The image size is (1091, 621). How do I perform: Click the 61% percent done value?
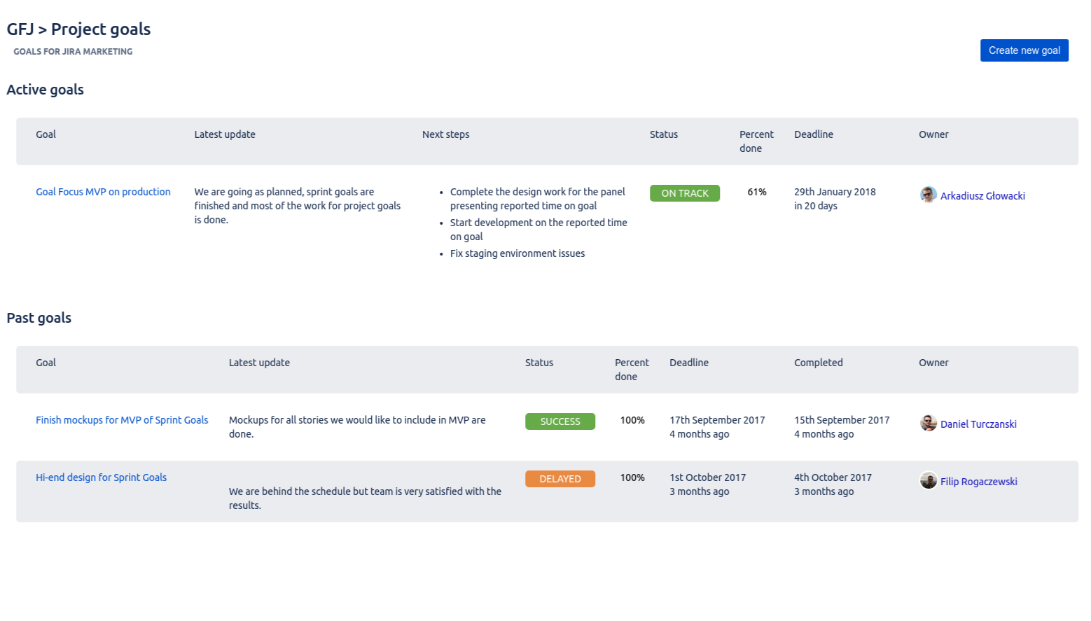point(756,192)
